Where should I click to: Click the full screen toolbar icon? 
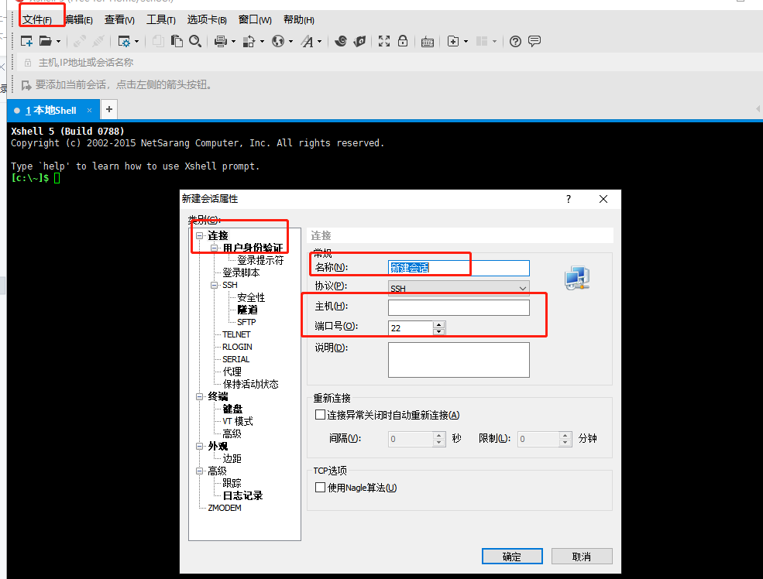tap(384, 41)
